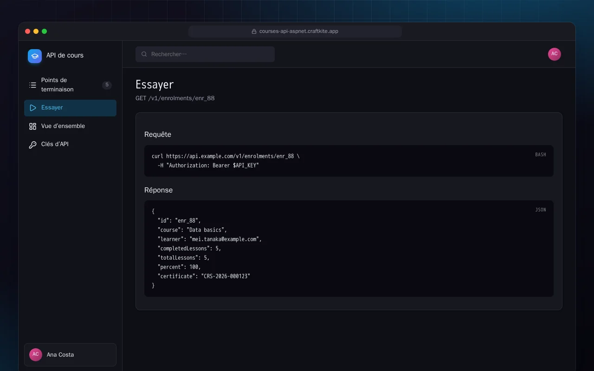Viewport: 594px width, 371px height.
Task: Select the Essayer menu item
Action: 70,108
